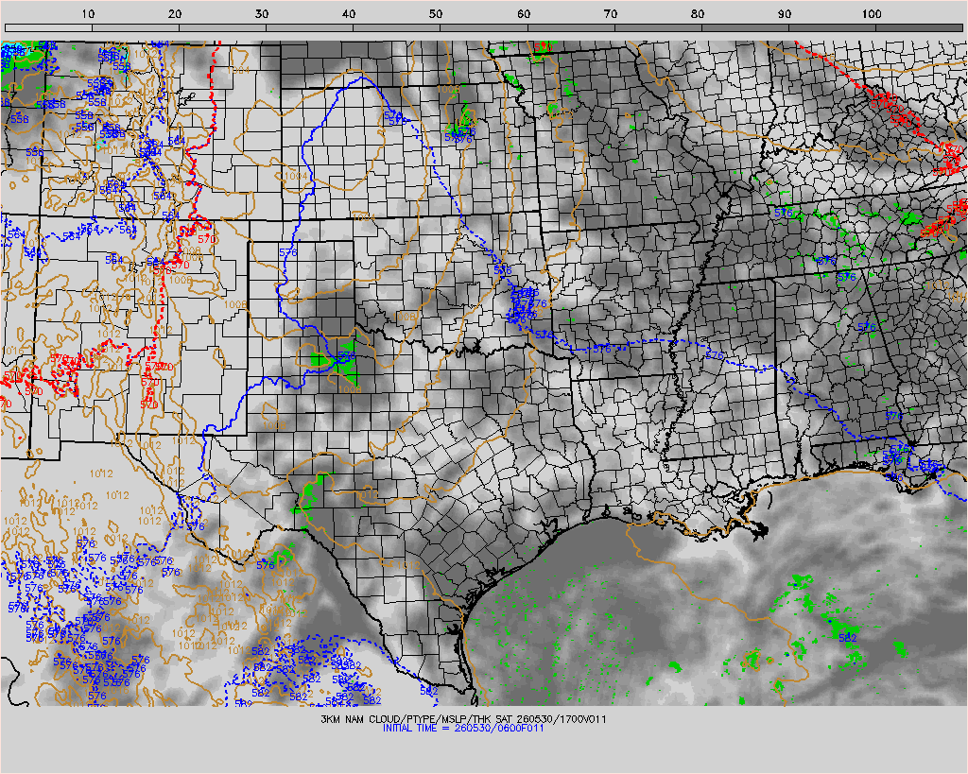Click the 1008 label below the panhandle precipitation

coord(350,389)
